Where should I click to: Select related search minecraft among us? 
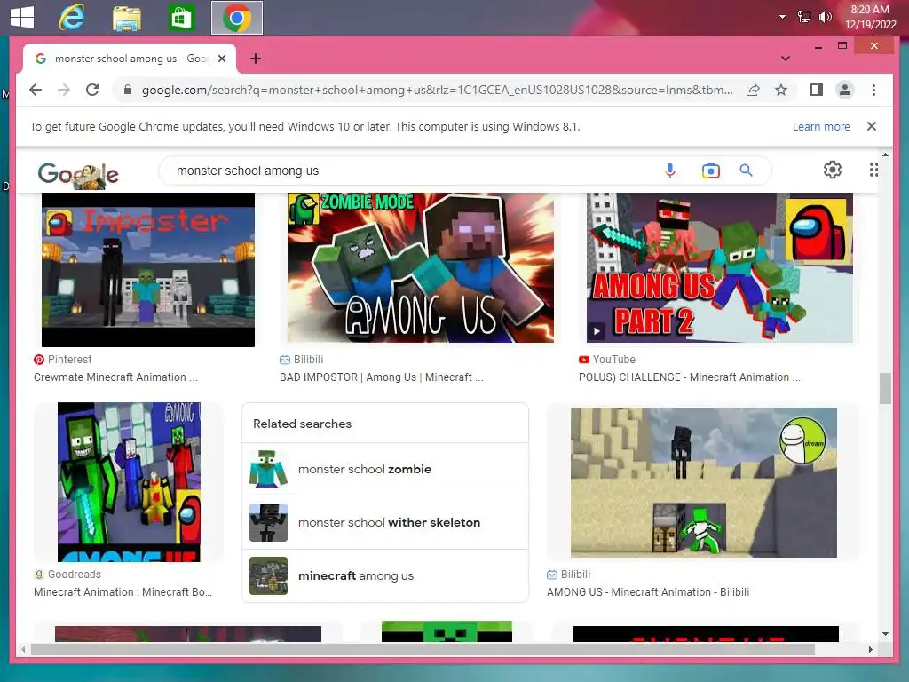tap(385, 575)
